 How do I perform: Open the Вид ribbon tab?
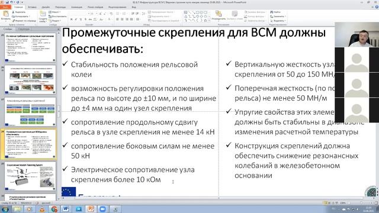point(134,7)
